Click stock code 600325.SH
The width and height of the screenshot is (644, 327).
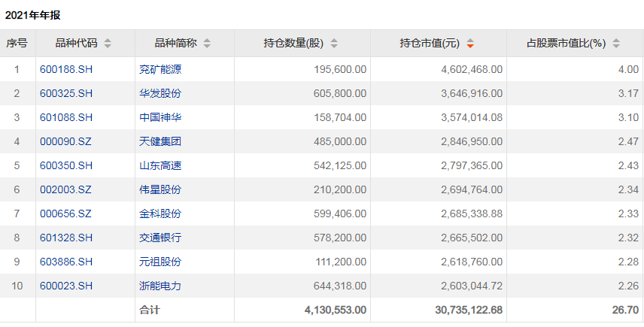(x=66, y=93)
